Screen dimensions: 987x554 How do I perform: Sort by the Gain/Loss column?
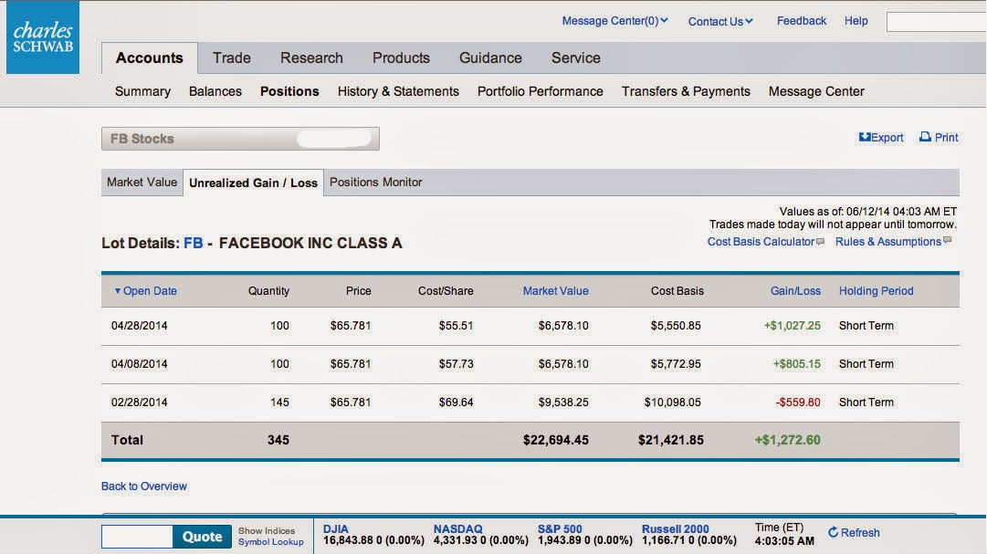click(x=795, y=291)
